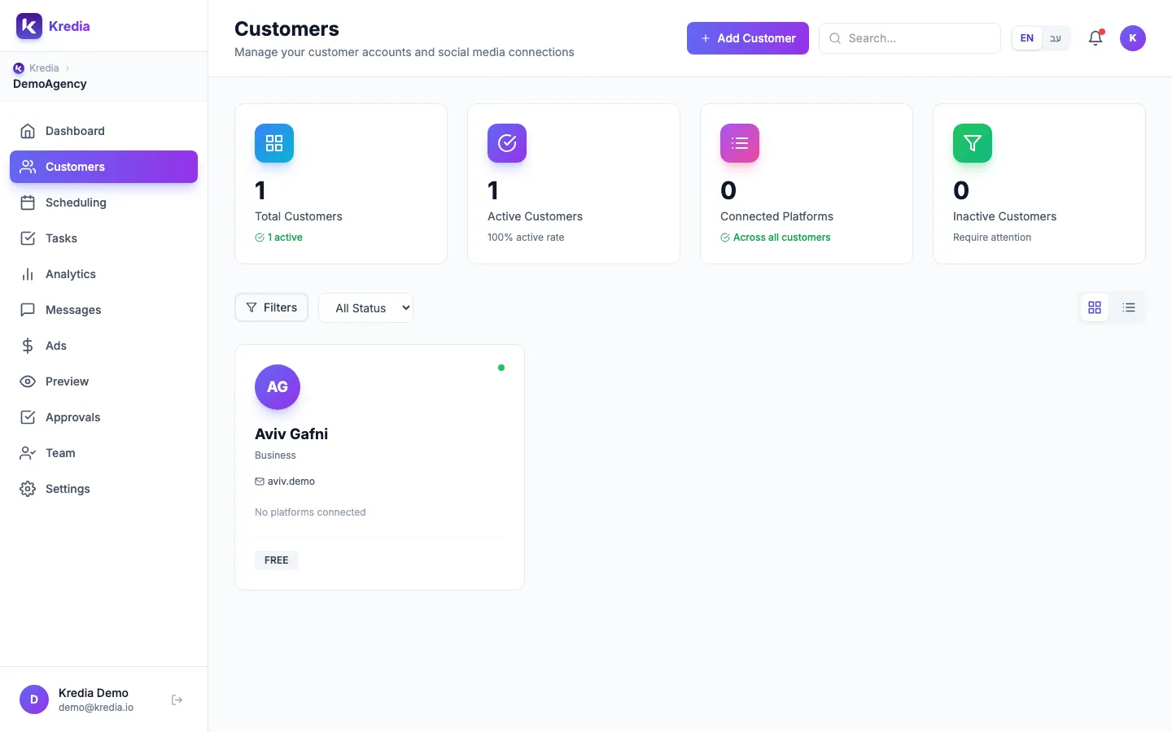This screenshot has height=732, width=1172.
Task: Select Customers in the sidebar
Action: click(103, 167)
